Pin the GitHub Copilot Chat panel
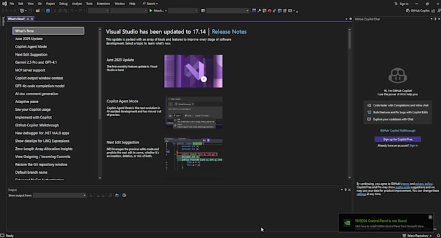The height and width of the screenshot is (238, 441). point(435,19)
